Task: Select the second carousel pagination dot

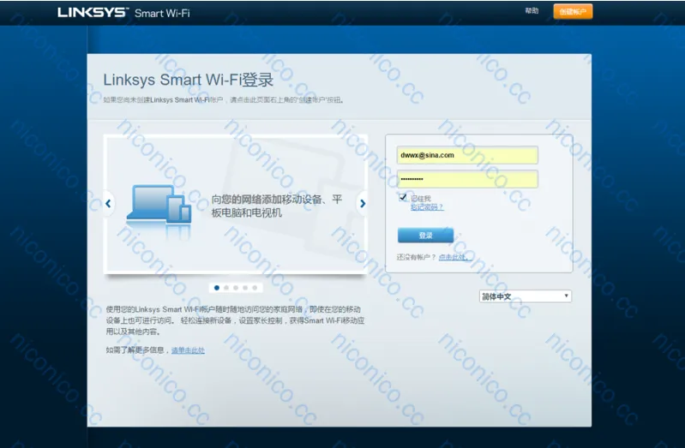Action: coord(226,288)
